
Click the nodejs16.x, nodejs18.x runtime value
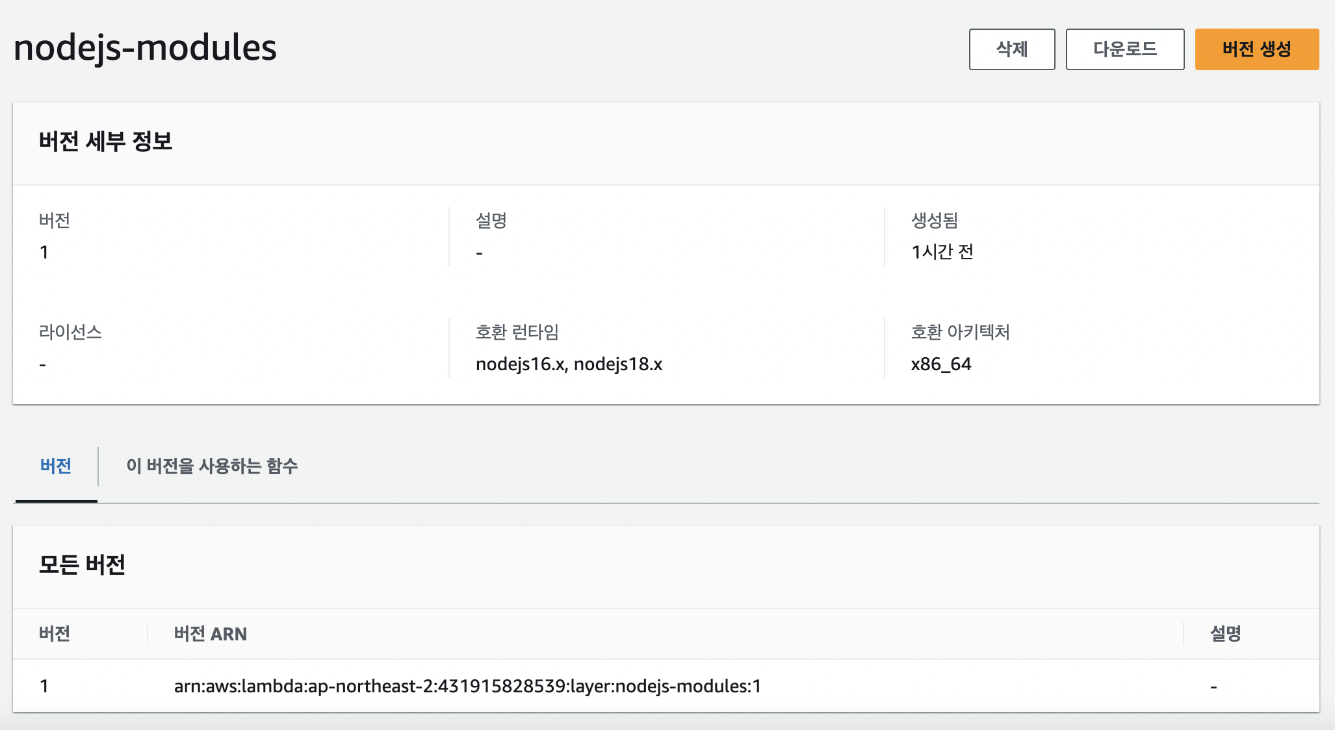tap(569, 364)
